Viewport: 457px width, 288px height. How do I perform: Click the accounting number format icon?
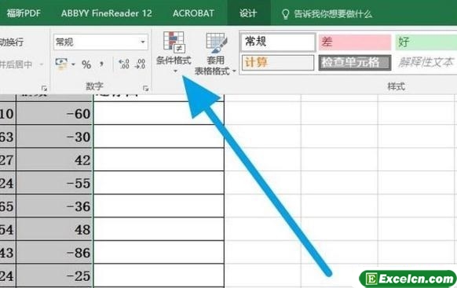(x=62, y=64)
